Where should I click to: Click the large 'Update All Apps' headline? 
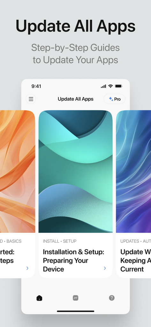pyautogui.click(x=75, y=26)
